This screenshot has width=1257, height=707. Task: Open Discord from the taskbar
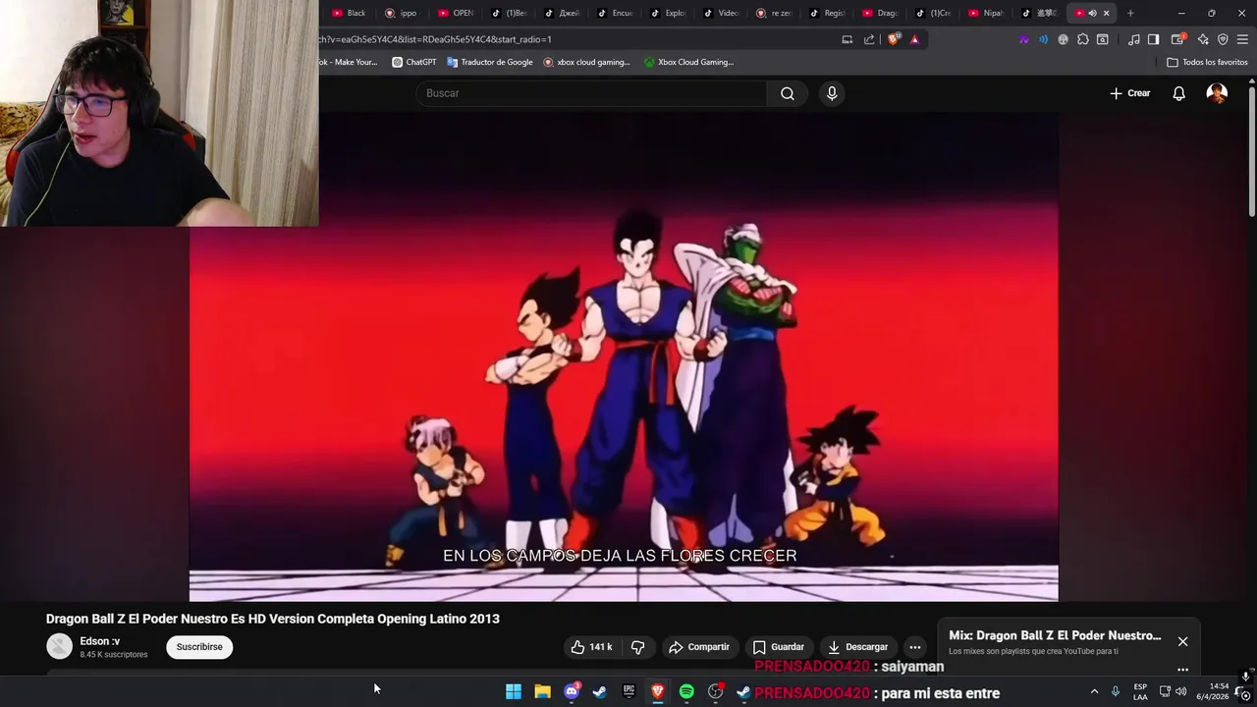[572, 691]
